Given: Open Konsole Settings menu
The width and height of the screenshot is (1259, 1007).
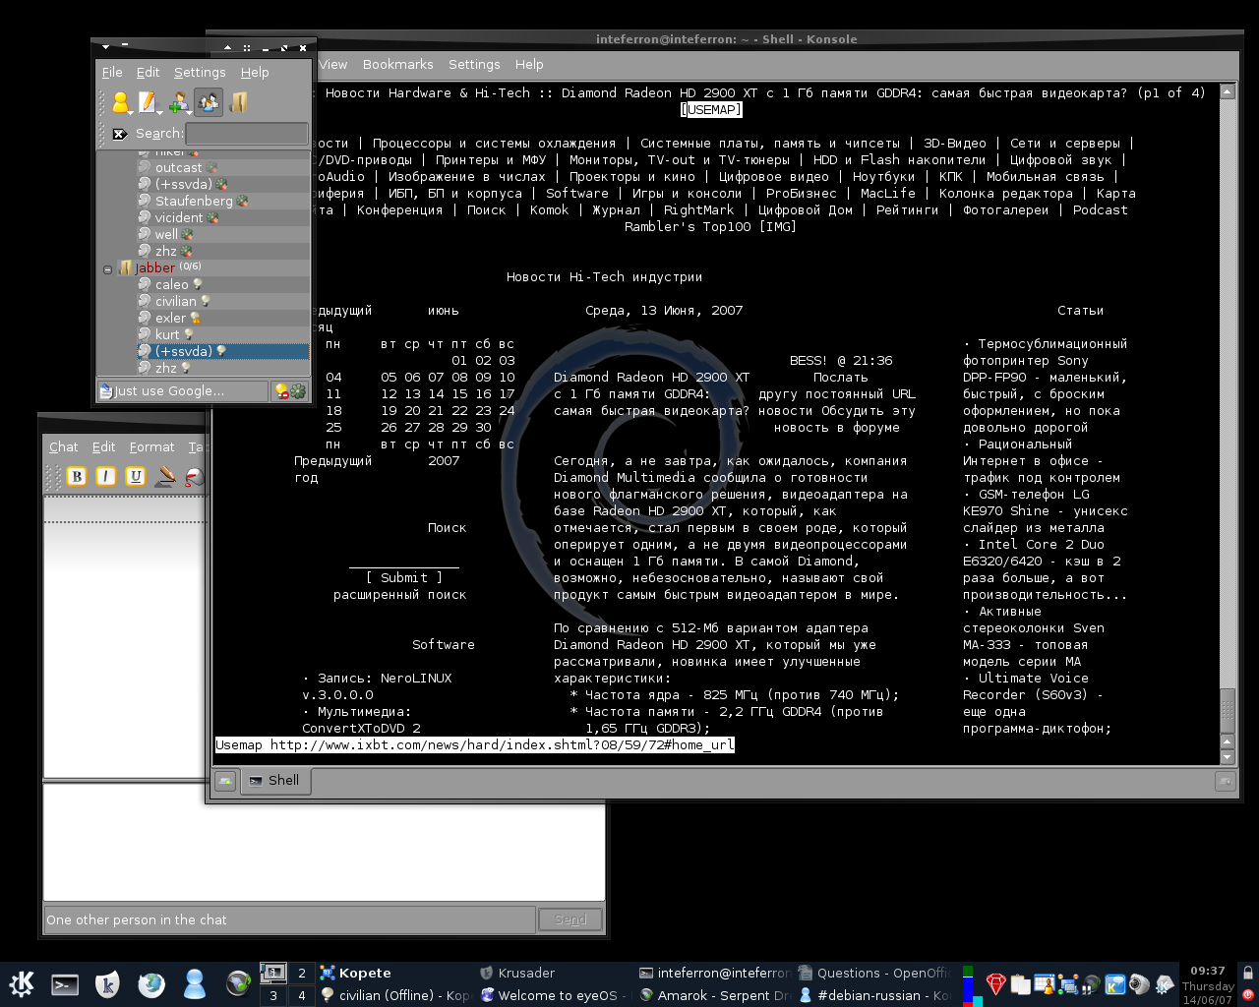Looking at the screenshot, I should pyautogui.click(x=474, y=64).
